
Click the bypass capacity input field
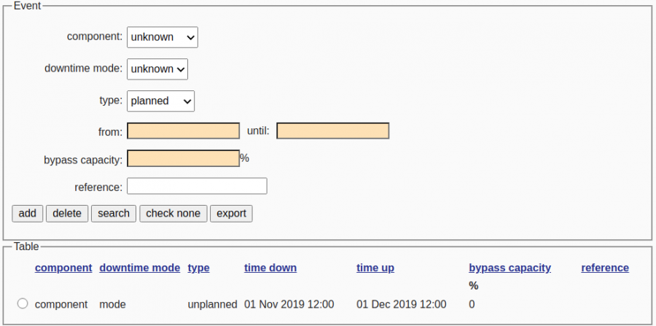pyautogui.click(x=183, y=158)
